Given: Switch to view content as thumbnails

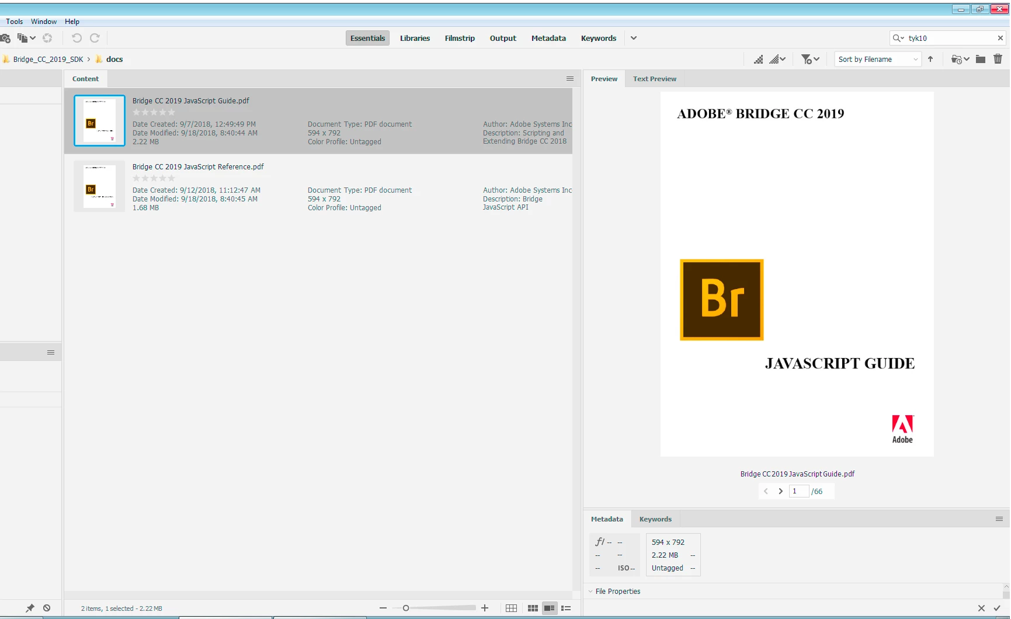Looking at the screenshot, I should click(x=533, y=608).
